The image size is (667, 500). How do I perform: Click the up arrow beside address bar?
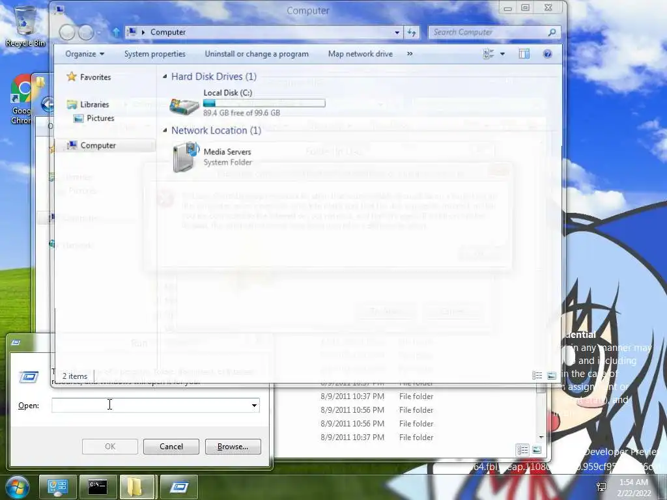point(115,33)
